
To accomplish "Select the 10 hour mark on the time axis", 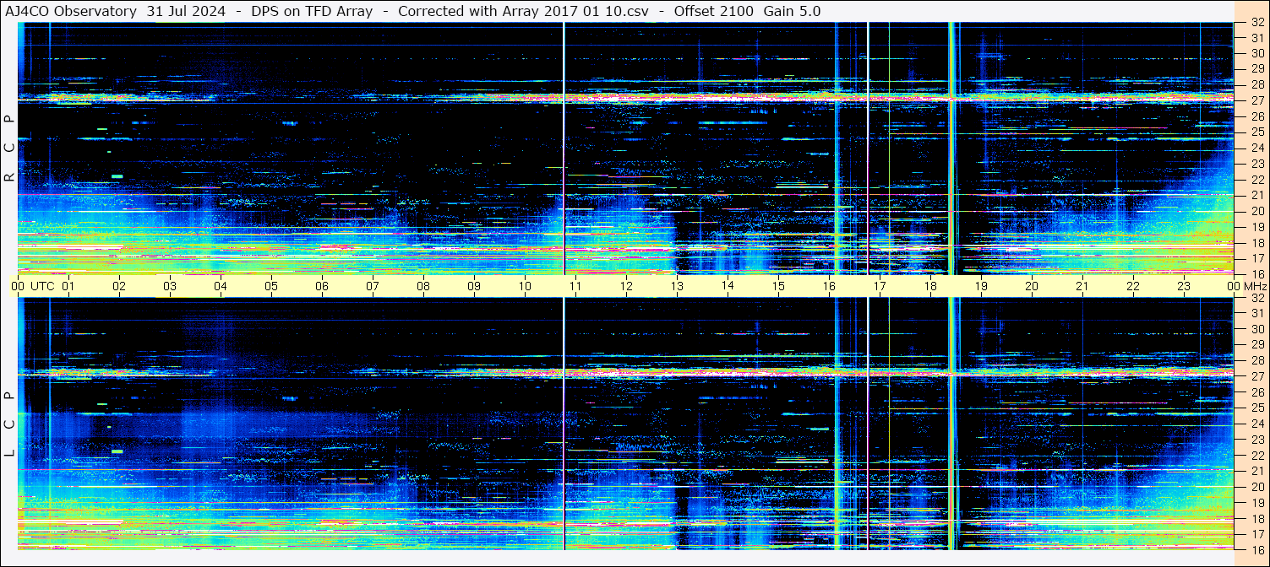I will pos(525,286).
